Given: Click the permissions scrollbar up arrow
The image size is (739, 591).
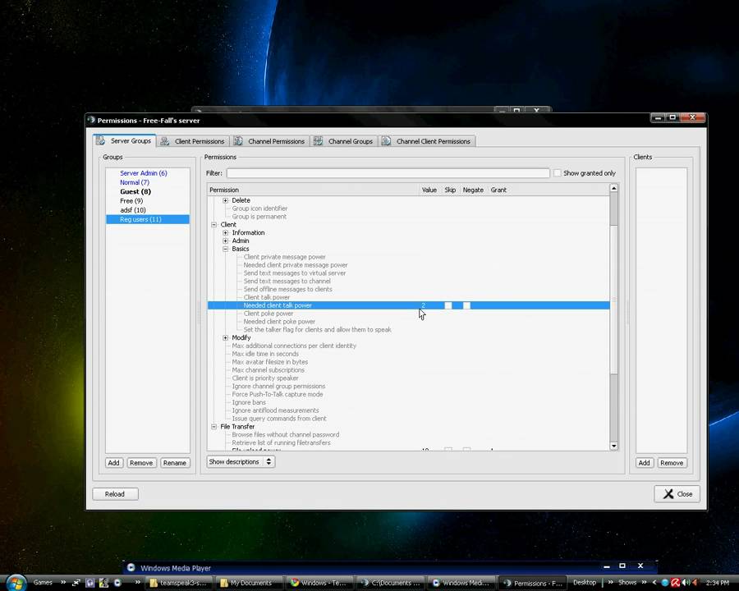Looking at the screenshot, I should (613, 188).
